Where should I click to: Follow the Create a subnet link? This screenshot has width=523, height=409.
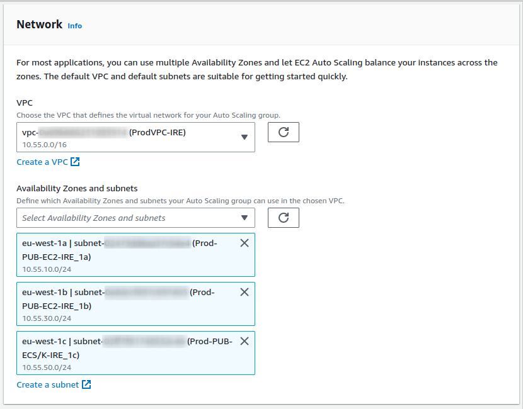pos(47,385)
